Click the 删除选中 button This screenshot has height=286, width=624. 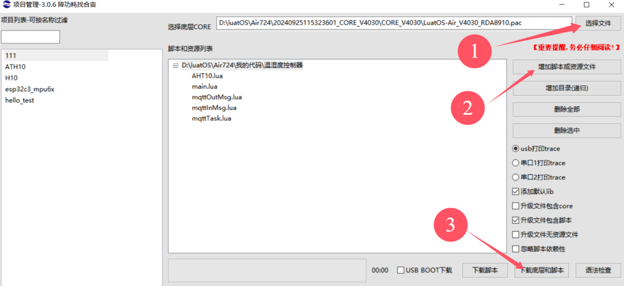[567, 130]
